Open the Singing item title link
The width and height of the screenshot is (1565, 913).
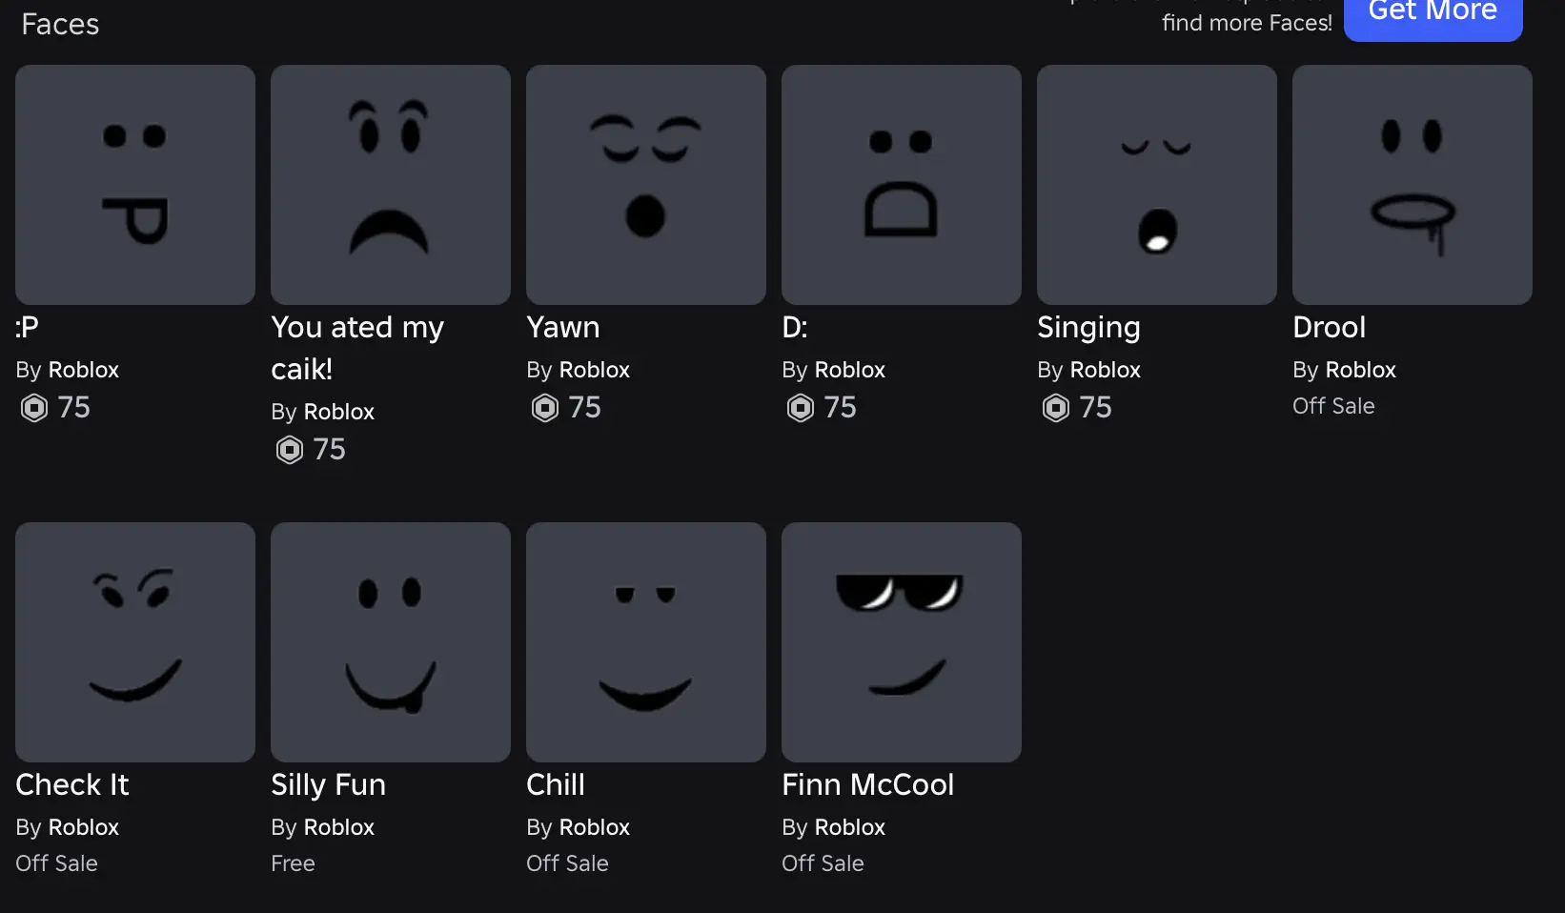[1088, 328]
